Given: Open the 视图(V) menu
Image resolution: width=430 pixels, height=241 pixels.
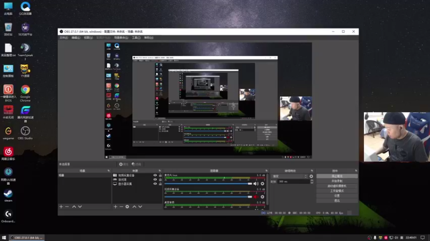Looking at the screenshot, I should pyautogui.click(x=88, y=37).
